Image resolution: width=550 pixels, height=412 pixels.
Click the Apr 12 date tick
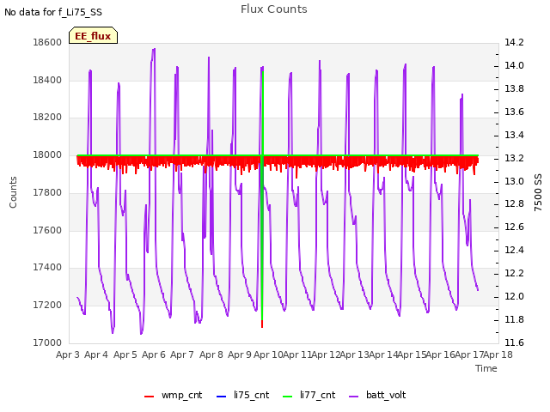326,354
